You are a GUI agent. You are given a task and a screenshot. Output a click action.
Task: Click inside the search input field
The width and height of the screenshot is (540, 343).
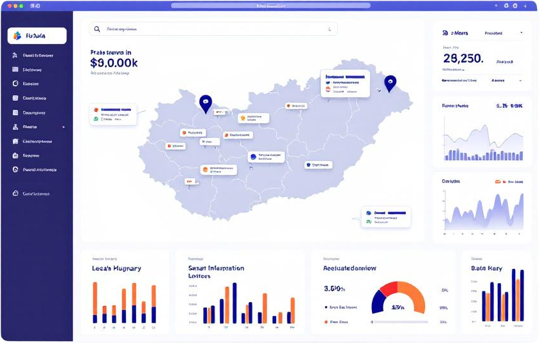[x=211, y=29]
